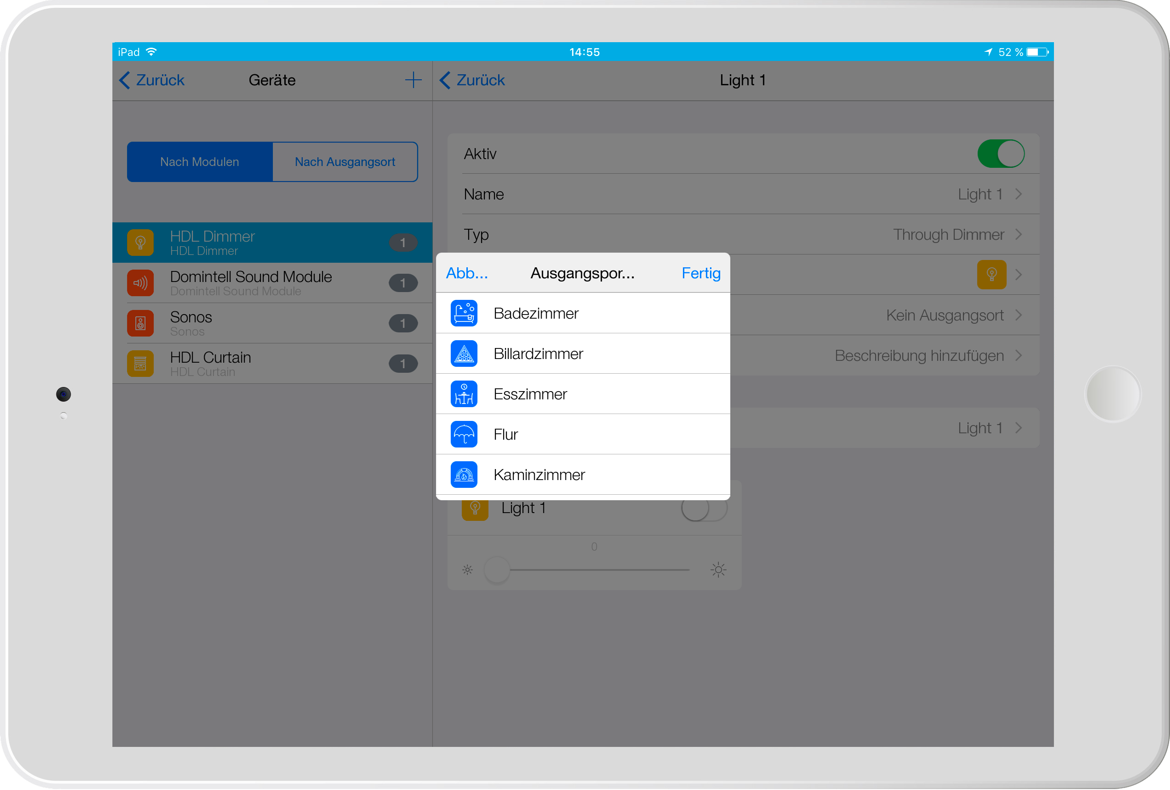This screenshot has height=790, width=1170.
Task: Tap the 'Through Dimmer' value text
Action: coord(948,234)
